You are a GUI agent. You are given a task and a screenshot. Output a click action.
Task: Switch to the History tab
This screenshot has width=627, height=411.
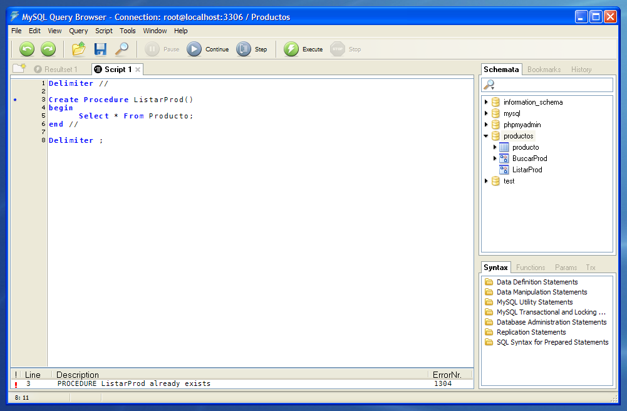[581, 70]
